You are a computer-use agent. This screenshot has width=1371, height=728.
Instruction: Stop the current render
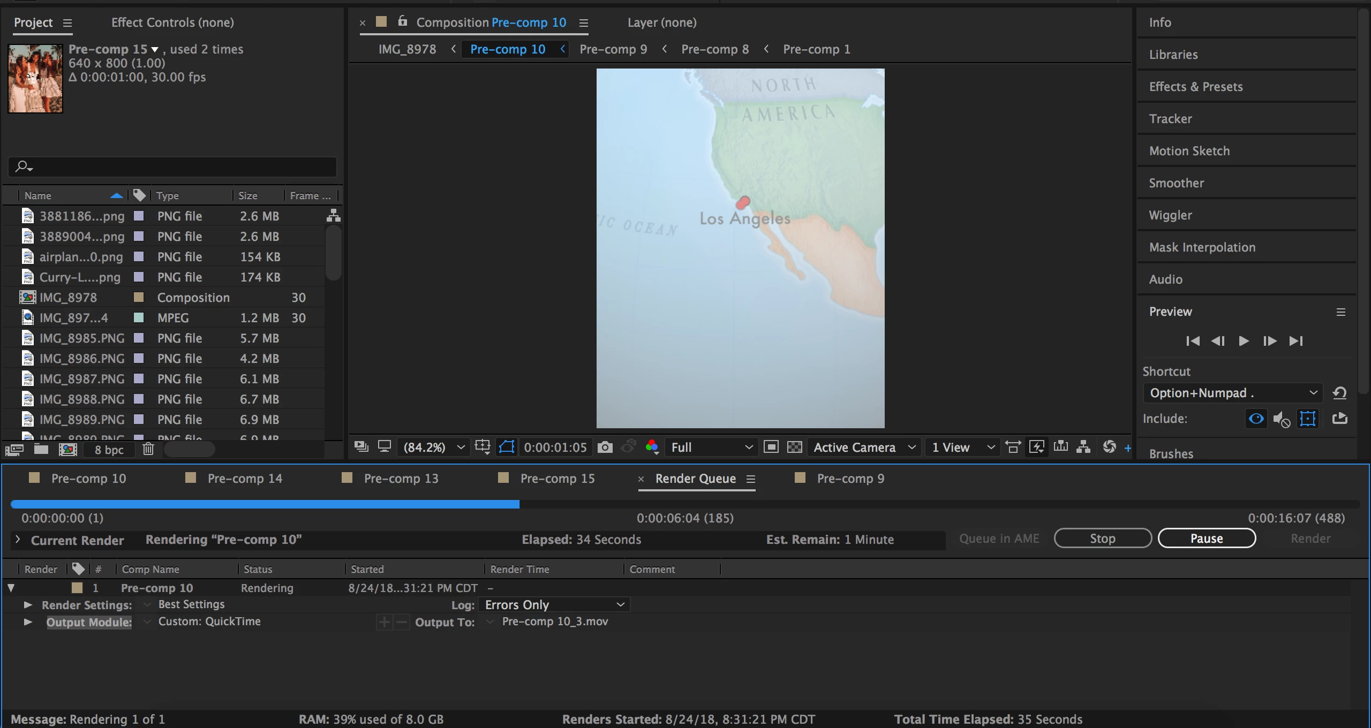pyautogui.click(x=1102, y=539)
